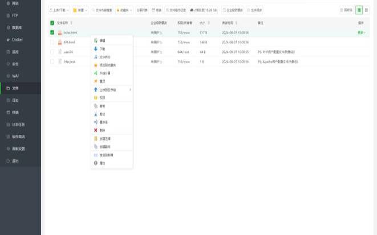Click 644/root permission in .user.ini row
Screen dimensions: 377x235
tap(183, 52)
